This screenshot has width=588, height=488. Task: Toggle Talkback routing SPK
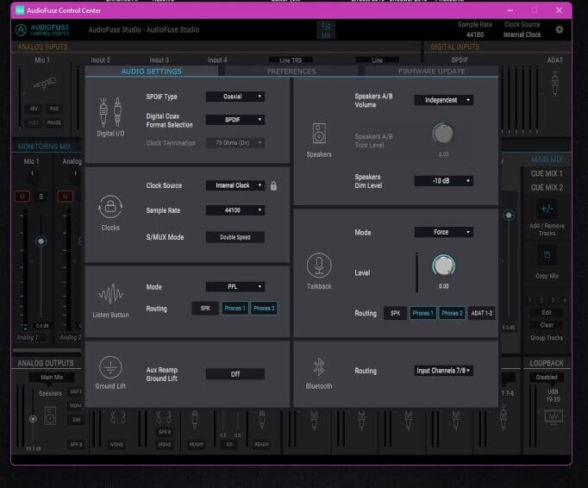coord(395,313)
